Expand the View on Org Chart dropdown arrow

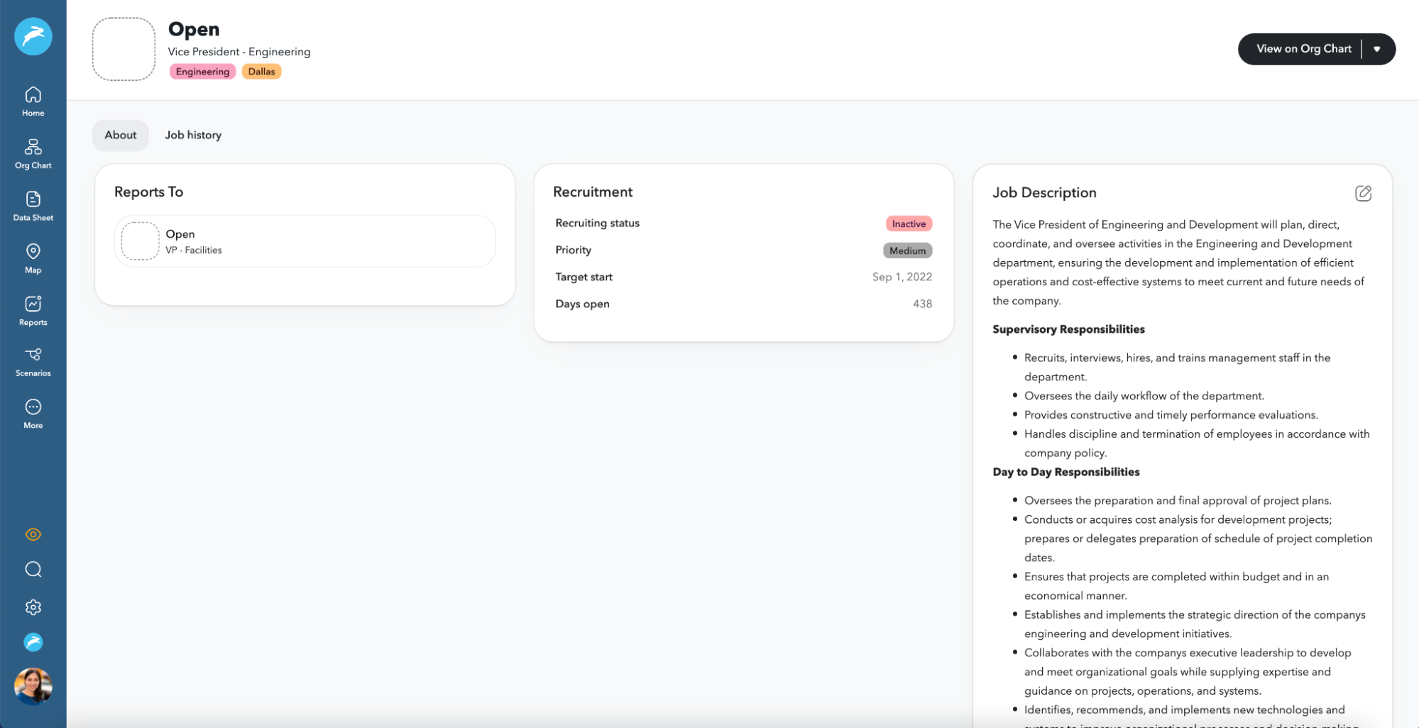[1377, 49]
